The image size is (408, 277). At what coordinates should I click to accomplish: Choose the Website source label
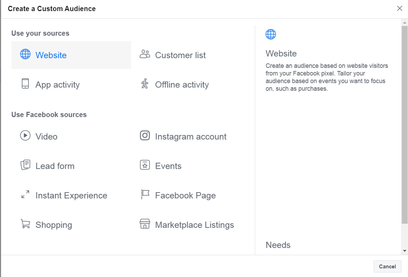coord(51,55)
